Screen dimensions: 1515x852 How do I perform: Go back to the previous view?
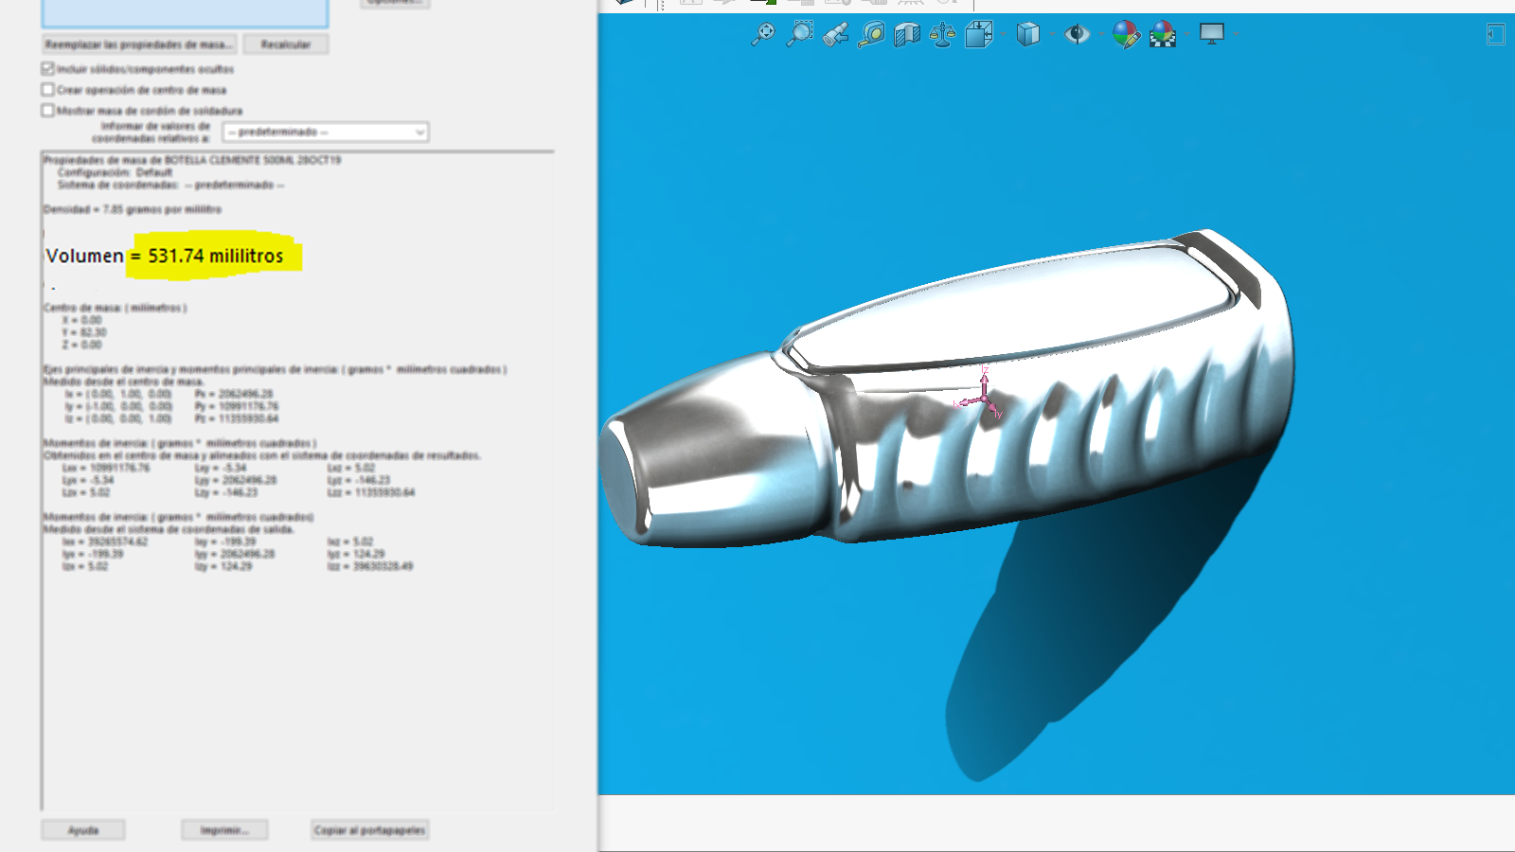point(835,35)
